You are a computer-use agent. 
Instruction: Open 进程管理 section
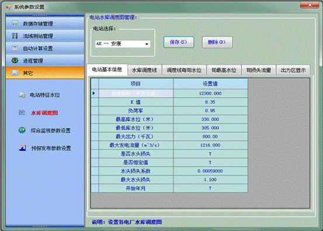[x=45, y=60]
